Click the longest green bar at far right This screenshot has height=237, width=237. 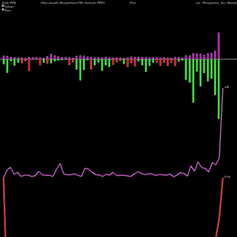(219, 89)
